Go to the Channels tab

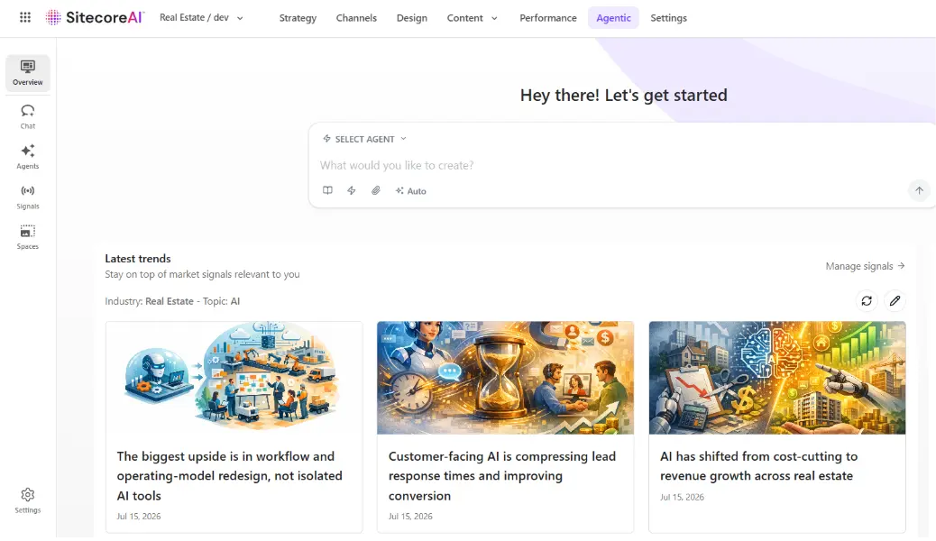click(x=356, y=18)
